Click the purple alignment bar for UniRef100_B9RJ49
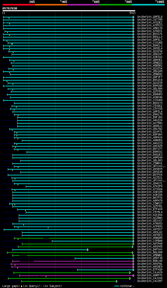The image size is (167, 288). pyautogui.click(x=74, y=261)
